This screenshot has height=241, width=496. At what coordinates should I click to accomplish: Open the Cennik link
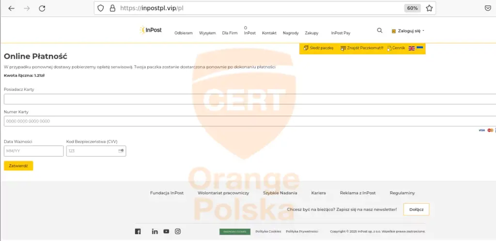pyautogui.click(x=396, y=48)
